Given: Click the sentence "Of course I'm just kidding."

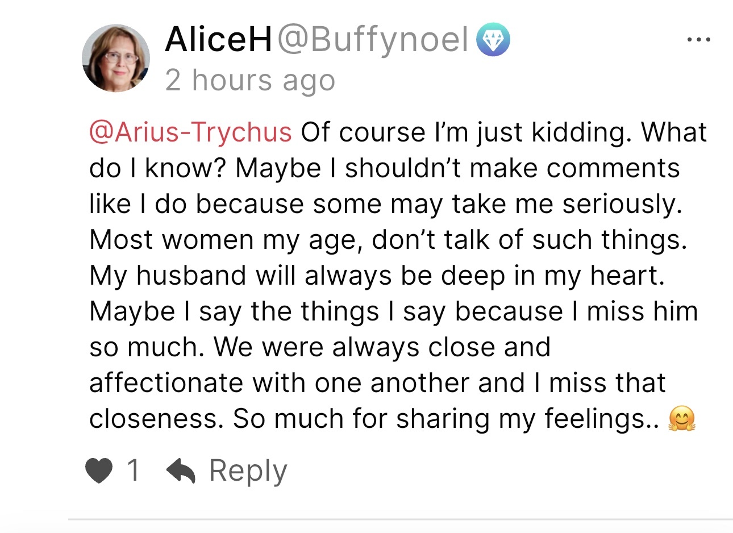Looking at the screenshot, I should click(466, 132).
